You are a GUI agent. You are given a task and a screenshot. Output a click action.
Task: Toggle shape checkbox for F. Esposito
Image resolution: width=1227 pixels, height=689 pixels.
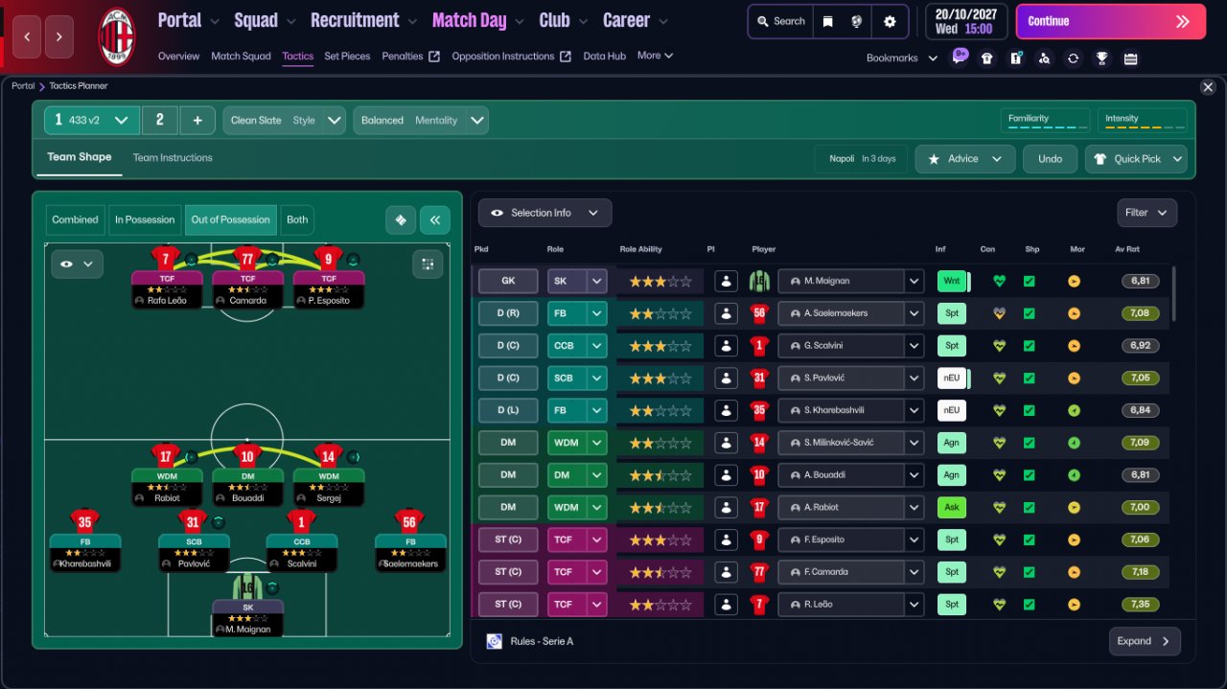click(1029, 540)
